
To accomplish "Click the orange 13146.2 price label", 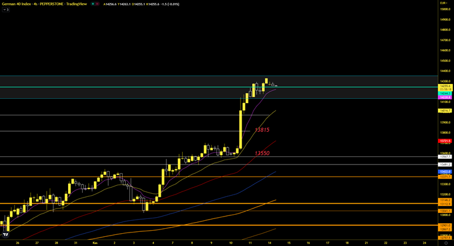I will coord(445,200).
